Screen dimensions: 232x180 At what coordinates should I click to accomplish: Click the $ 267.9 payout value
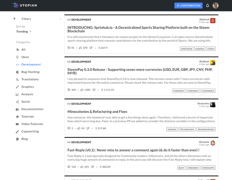tap(103, 48)
